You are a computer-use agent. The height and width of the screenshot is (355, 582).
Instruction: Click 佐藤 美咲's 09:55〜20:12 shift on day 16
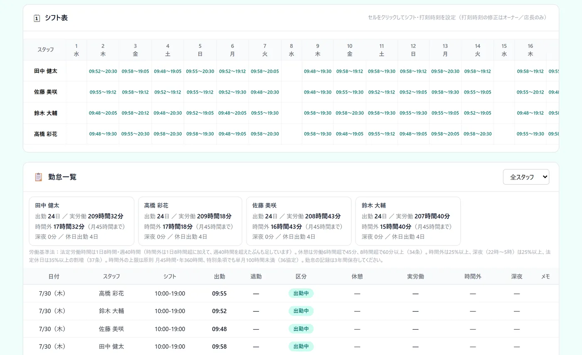[x=530, y=92]
